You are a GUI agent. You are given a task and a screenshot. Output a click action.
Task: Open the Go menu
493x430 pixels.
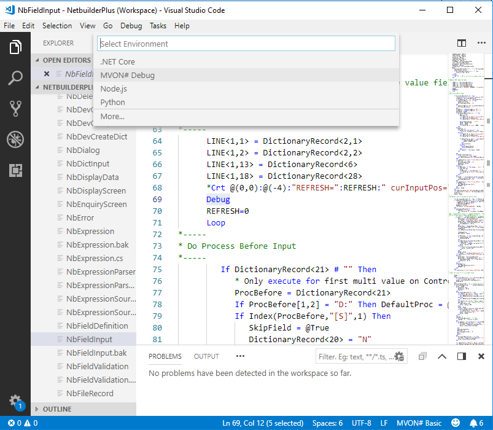pos(107,26)
